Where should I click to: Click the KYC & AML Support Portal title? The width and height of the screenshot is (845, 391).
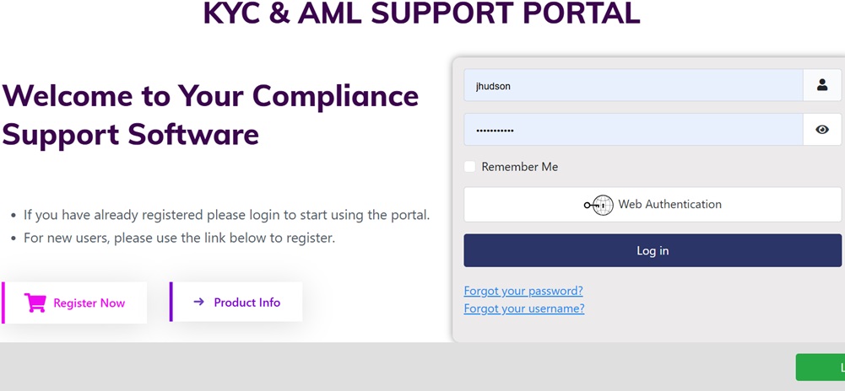coord(421,14)
